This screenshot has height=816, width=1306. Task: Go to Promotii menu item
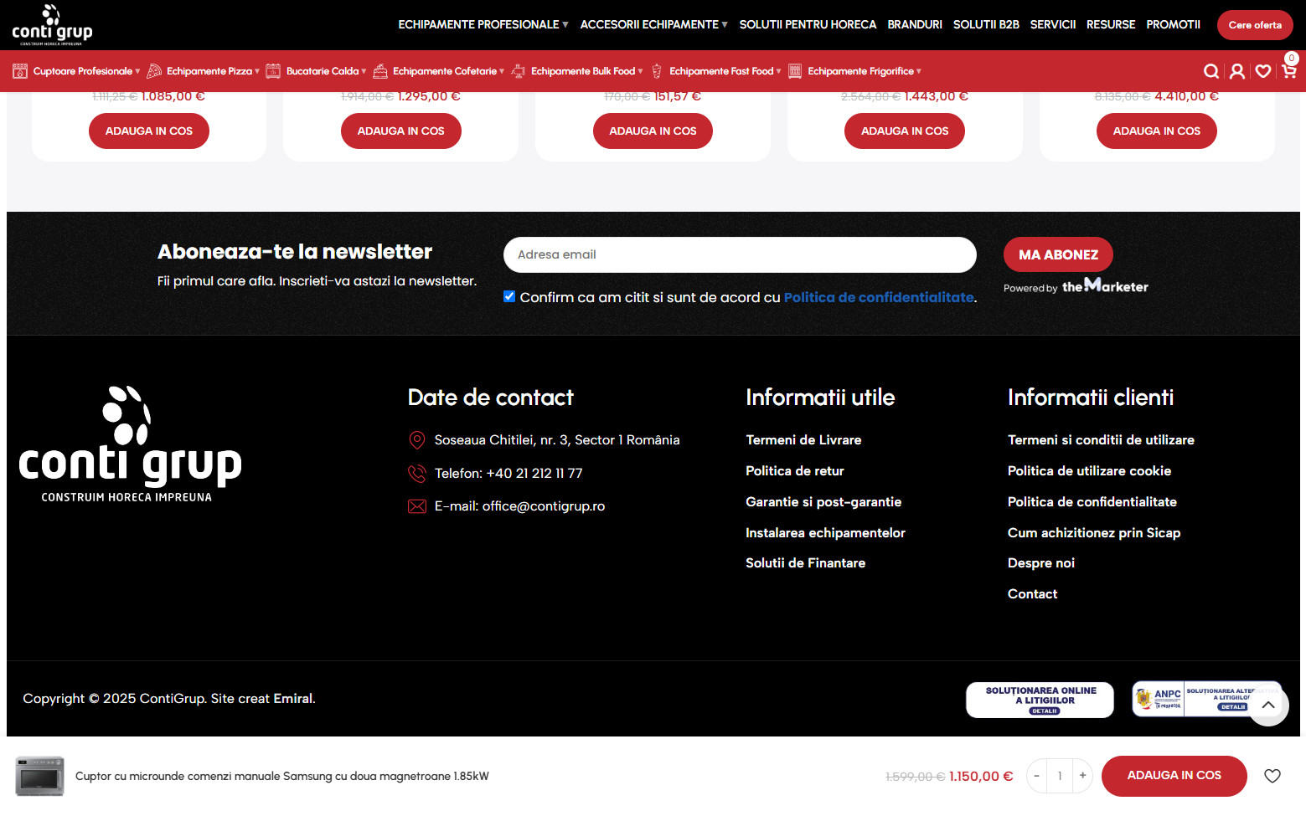(x=1173, y=25)
